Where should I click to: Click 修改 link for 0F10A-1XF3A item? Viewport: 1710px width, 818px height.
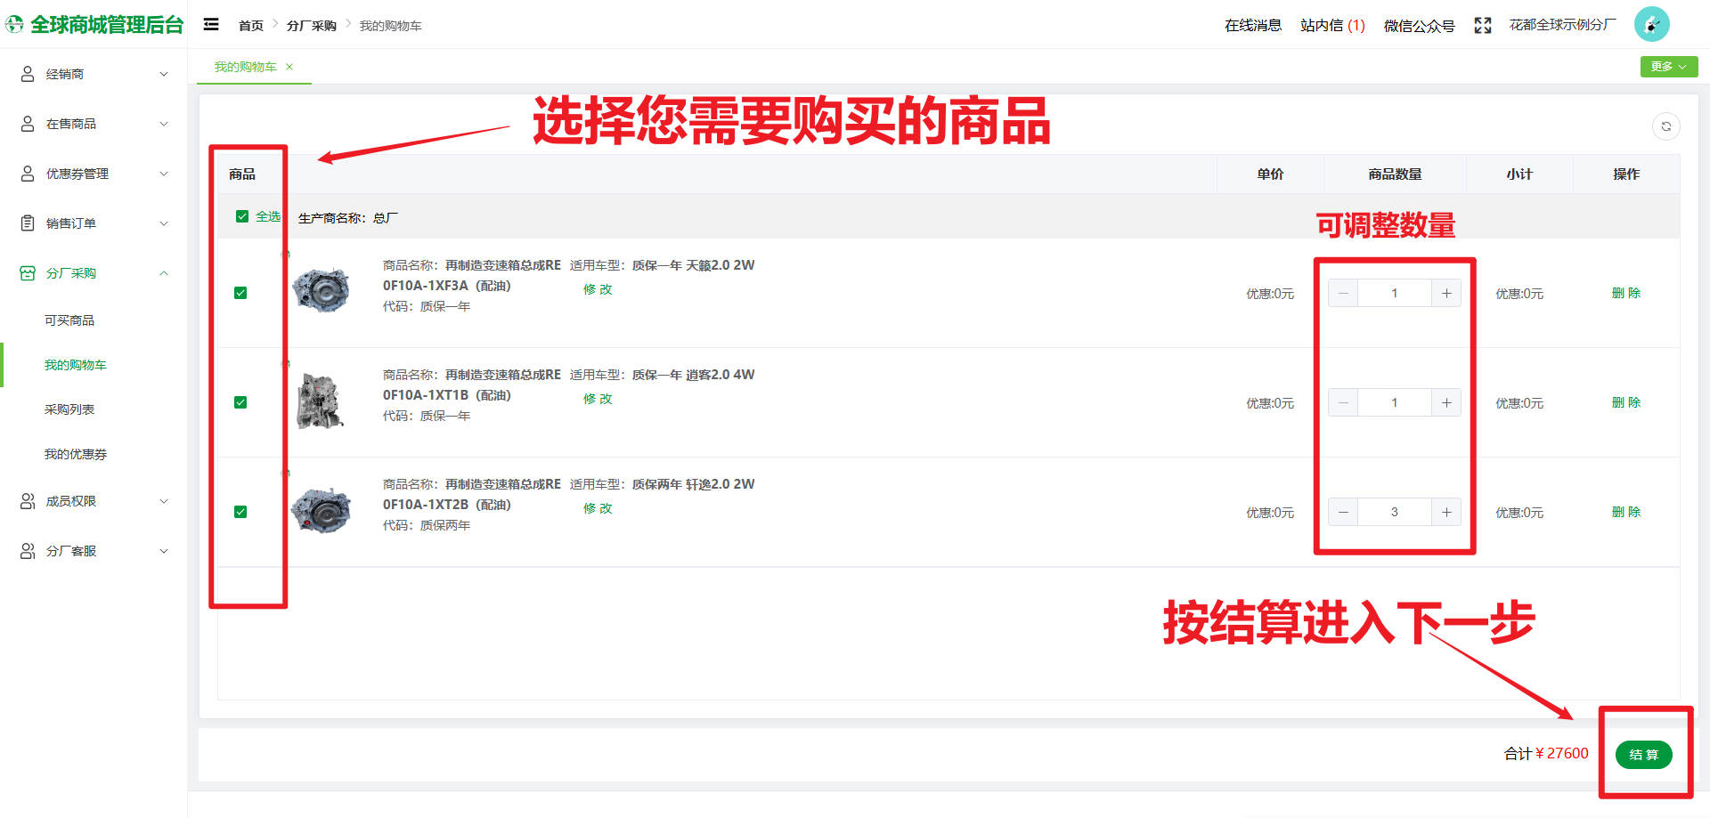coord(598,289)
